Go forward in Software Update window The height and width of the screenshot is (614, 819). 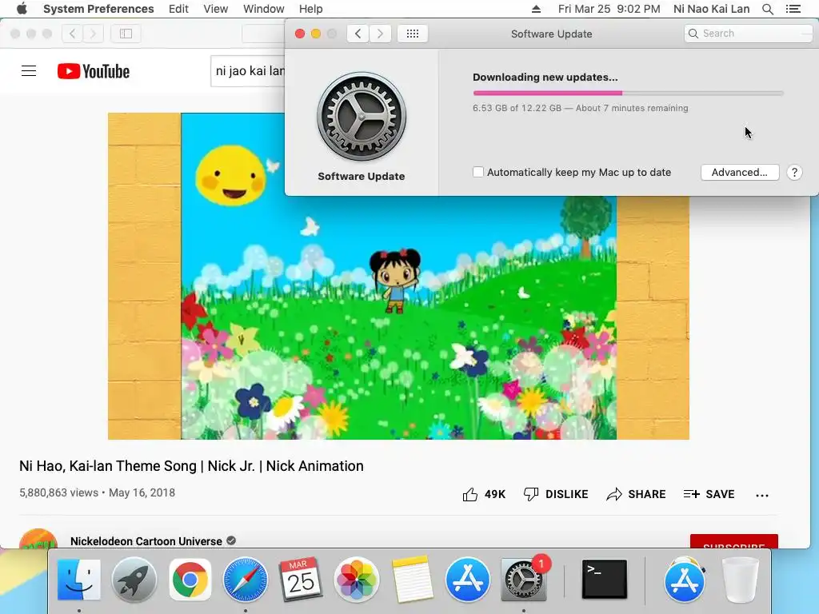[x=380, y=34]
